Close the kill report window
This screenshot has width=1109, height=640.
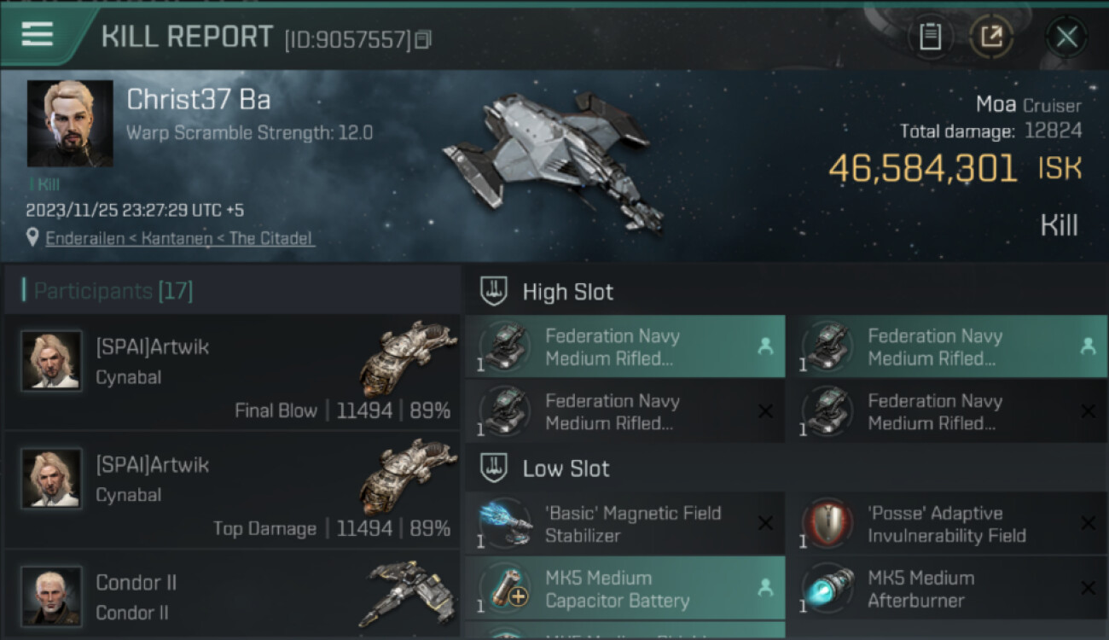[x=1066, y=37]
